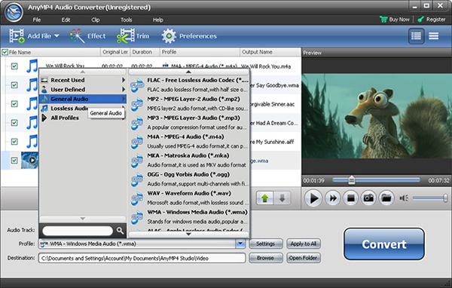Open the Help menu
This screenshot has width=452, height=288.
pyautogui.click(x=158, y=20)
